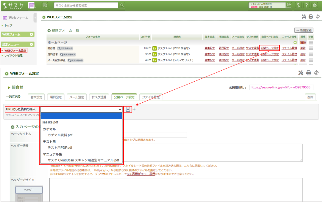The width and height of the screenshot is (323, 203).
Task: Click the plus icon next to insert button
Action: coord(134,109)
